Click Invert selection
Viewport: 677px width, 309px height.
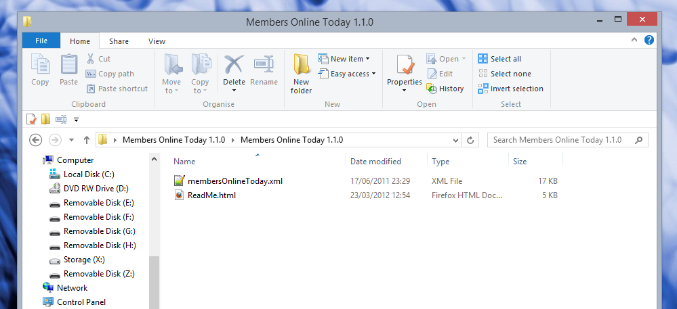click(511, 89)
